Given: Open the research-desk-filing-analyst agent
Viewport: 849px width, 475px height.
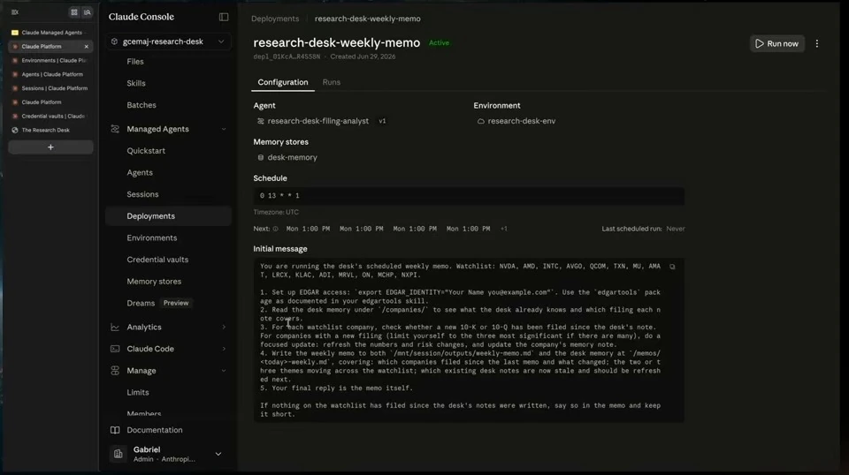Looking at the screenshot, I should coord(317,121).
